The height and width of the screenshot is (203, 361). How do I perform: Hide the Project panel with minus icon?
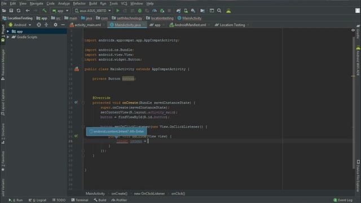click(x=63, y=25)
